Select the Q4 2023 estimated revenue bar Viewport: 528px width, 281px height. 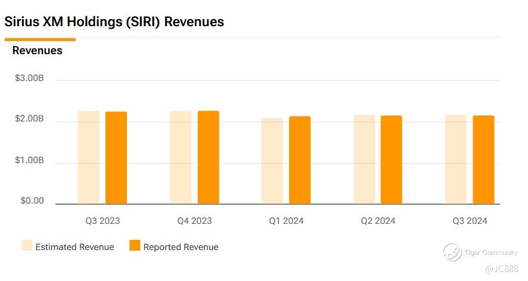[181, 158]
